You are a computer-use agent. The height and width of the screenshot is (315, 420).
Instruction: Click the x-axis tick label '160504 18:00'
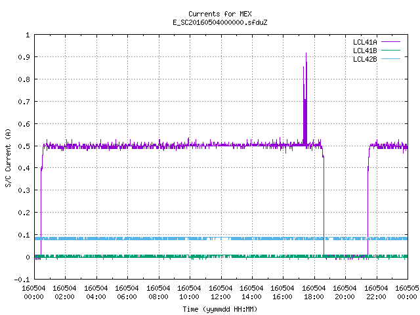[x=314, y=293]
